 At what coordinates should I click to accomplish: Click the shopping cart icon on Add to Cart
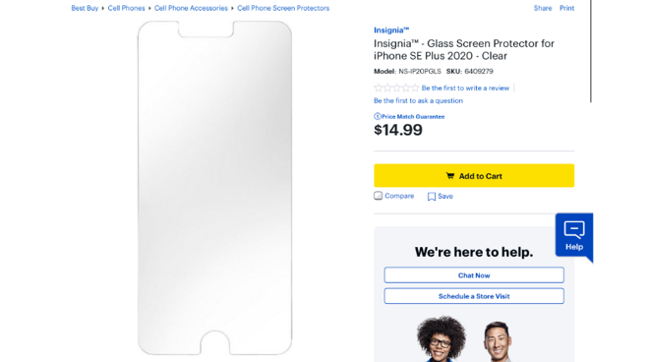[x=450, y=176]
